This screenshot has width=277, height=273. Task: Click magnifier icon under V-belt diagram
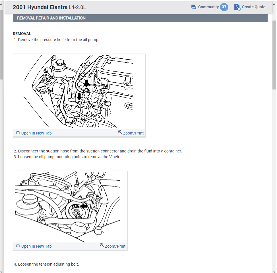point(102,245)
